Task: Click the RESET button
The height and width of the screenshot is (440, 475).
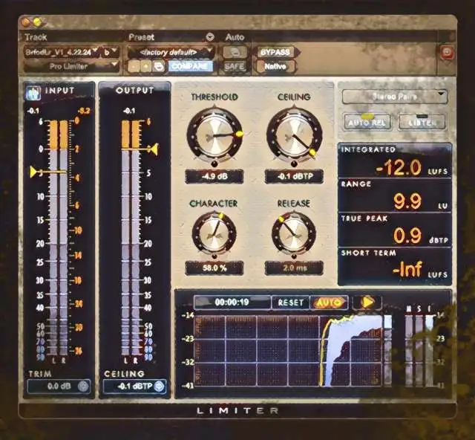Action: [x=290, y=302]
